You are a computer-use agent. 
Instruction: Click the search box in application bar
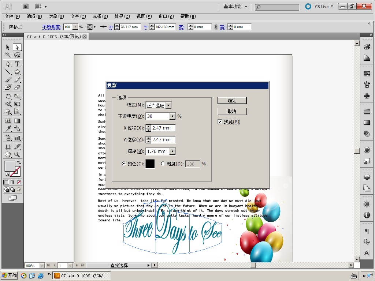click(277, 7)
